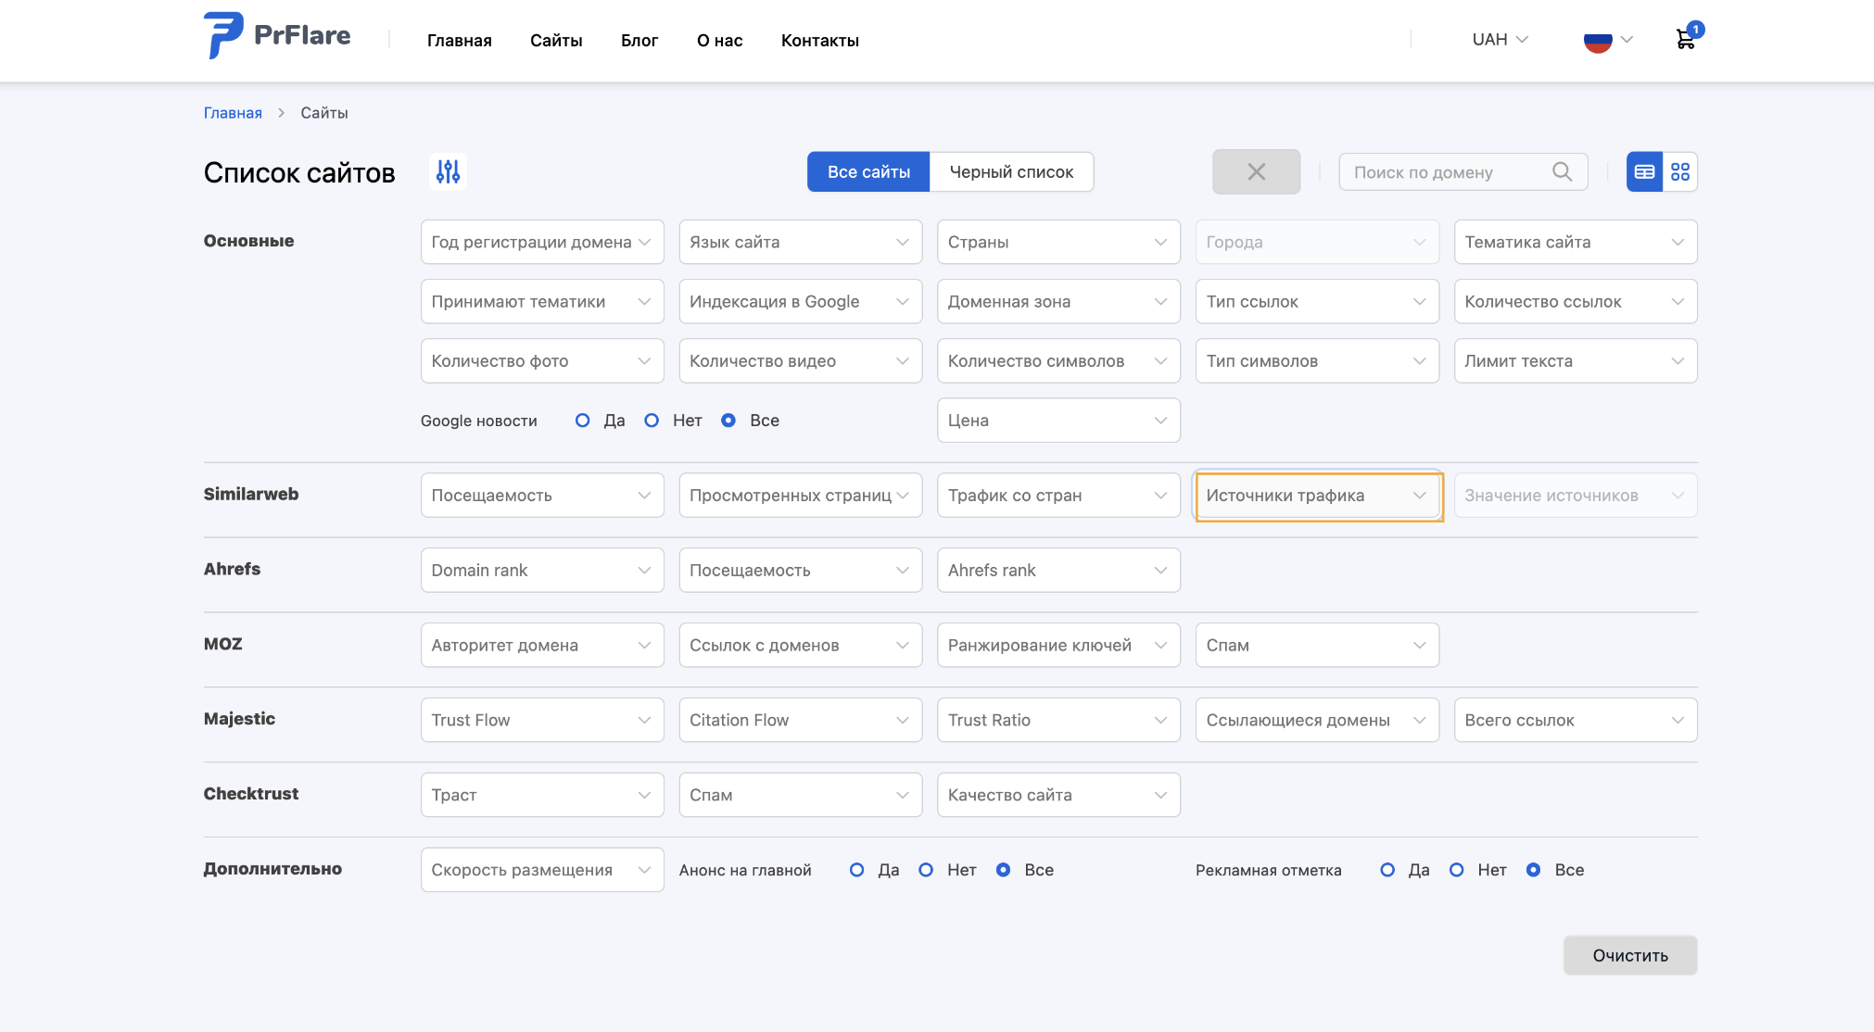Open Checktrust Траст dropdown
The height and width of the screenshot is (1032, 1874).
pos(542,795)
